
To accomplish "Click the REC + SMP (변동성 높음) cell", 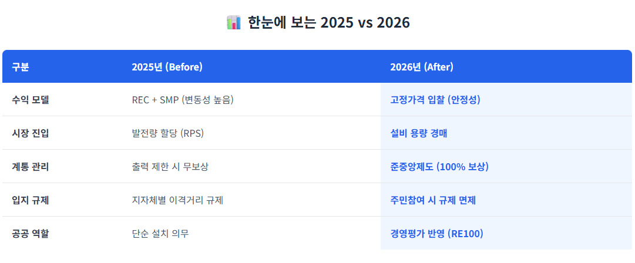I will 183,100.
